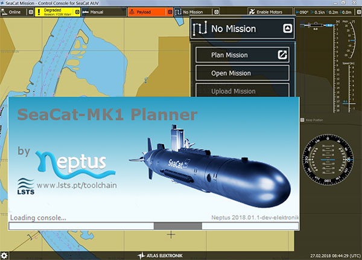Click the Pitch arc gauge
The width and height of the screenshot is (362, 260).
pyautogui.click(x=350, y=39)
